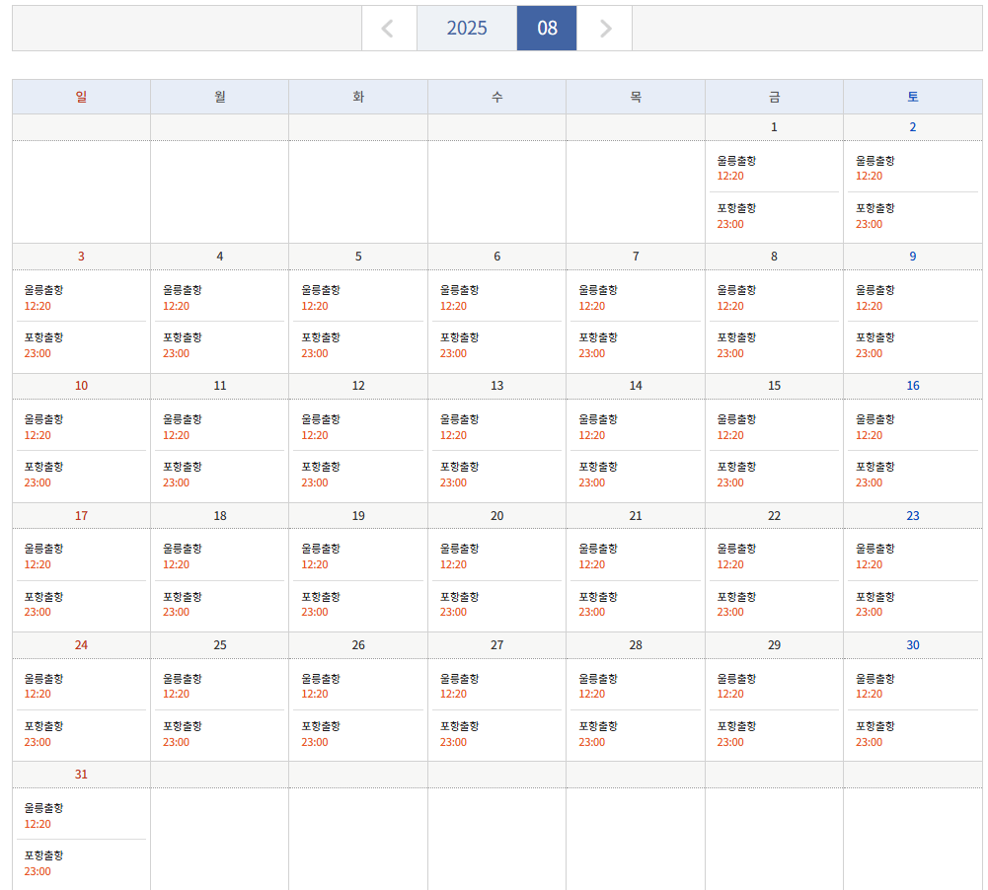Viewport: 988px width, 890px height.
Task: Choose 울릉출항 12:20 on August 2
Action: 875,168
